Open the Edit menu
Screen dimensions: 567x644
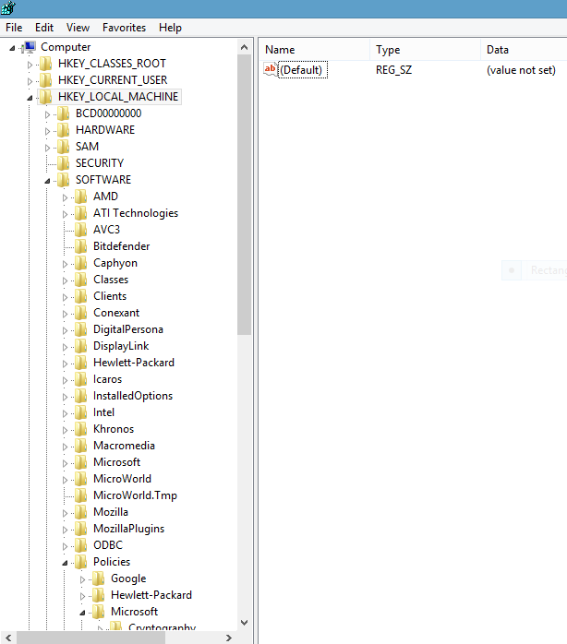[44, 28]
